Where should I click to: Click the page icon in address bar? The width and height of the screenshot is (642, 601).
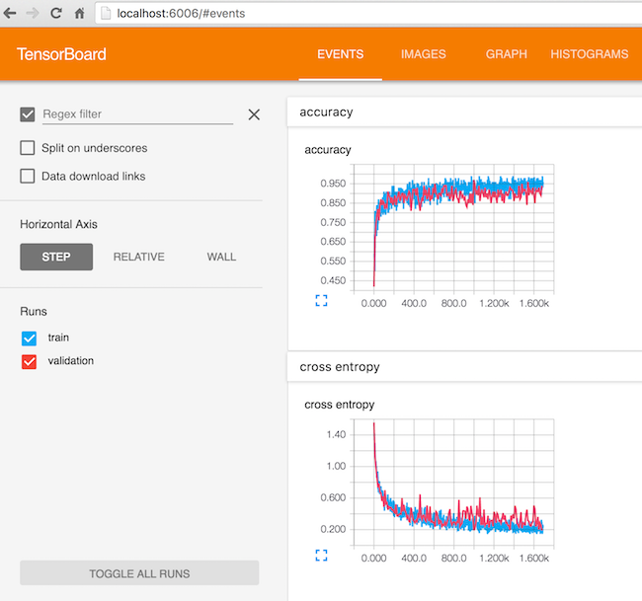point(106,14)
